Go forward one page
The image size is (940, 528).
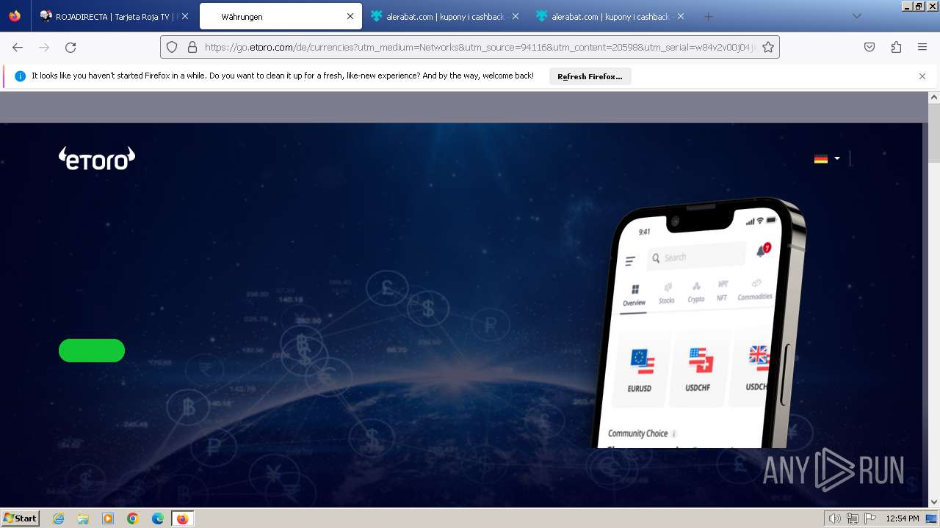44,47
